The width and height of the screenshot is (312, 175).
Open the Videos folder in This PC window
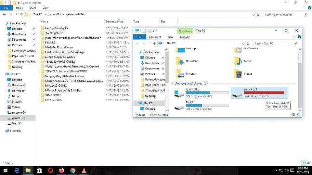click(243, 74)
